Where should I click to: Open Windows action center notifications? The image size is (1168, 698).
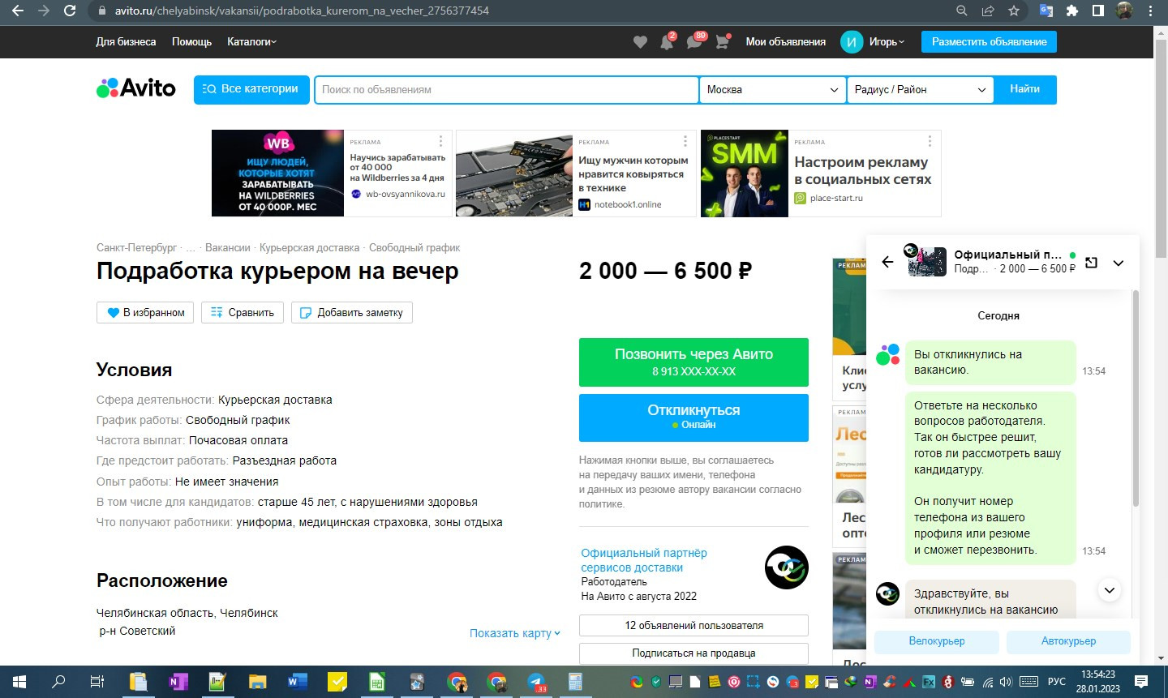click(1141, 682)
